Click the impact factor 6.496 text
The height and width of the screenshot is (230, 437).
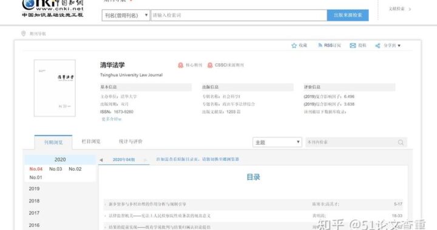[329, 97]
